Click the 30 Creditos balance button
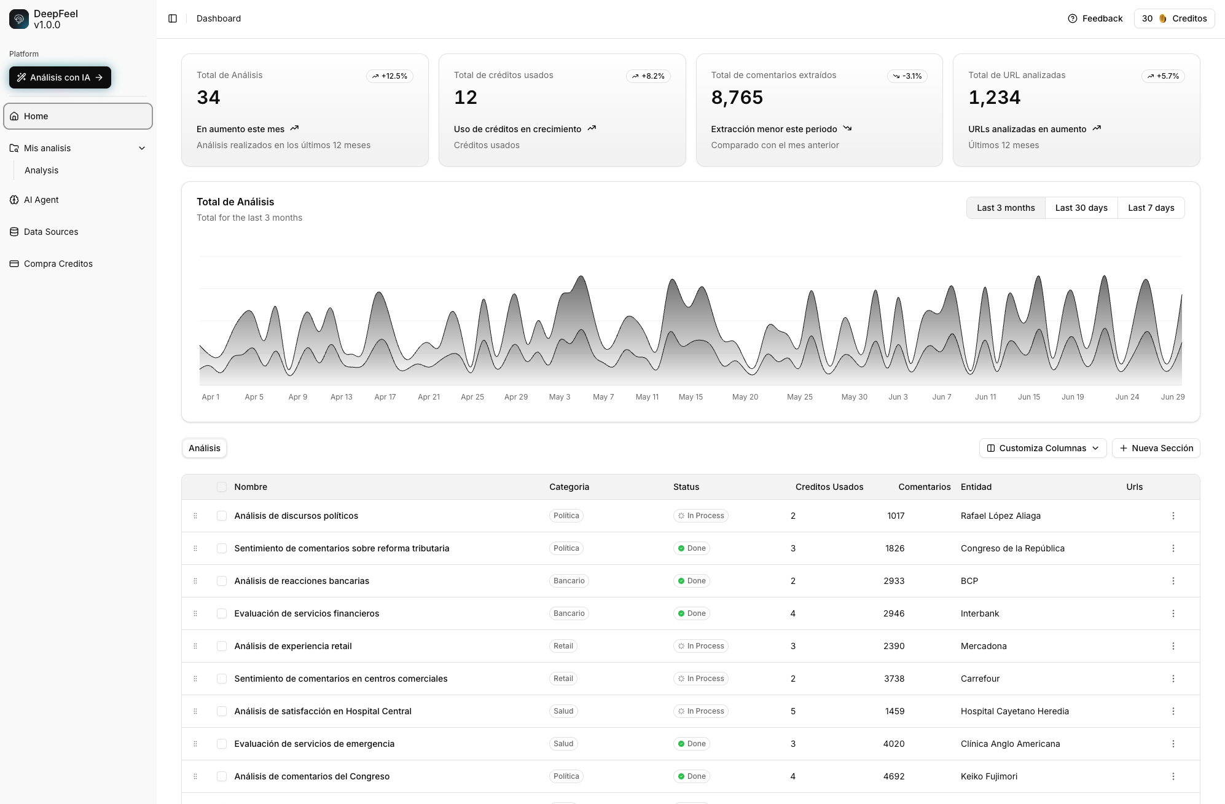 pos(1174,18)
